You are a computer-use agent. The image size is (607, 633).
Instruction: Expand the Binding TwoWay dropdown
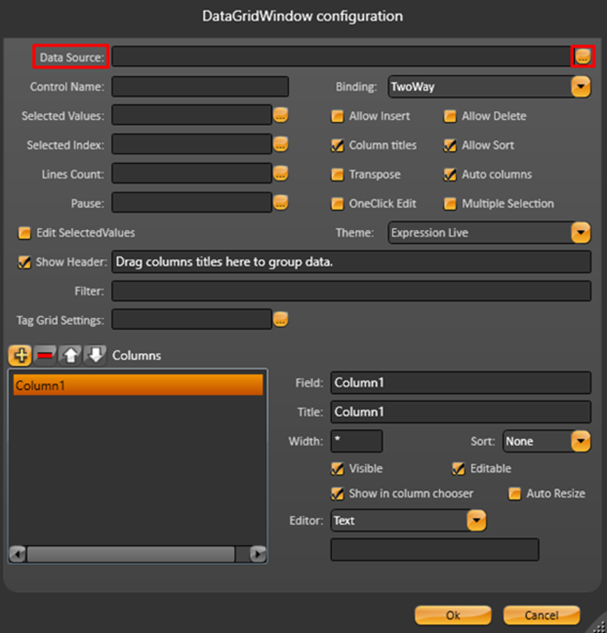coord(581,87)
